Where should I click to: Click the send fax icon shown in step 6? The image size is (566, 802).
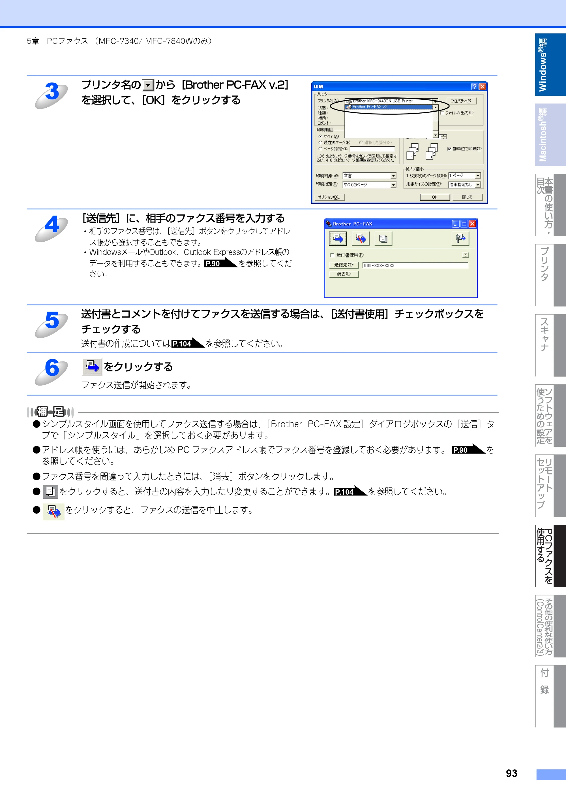[92, 366]
